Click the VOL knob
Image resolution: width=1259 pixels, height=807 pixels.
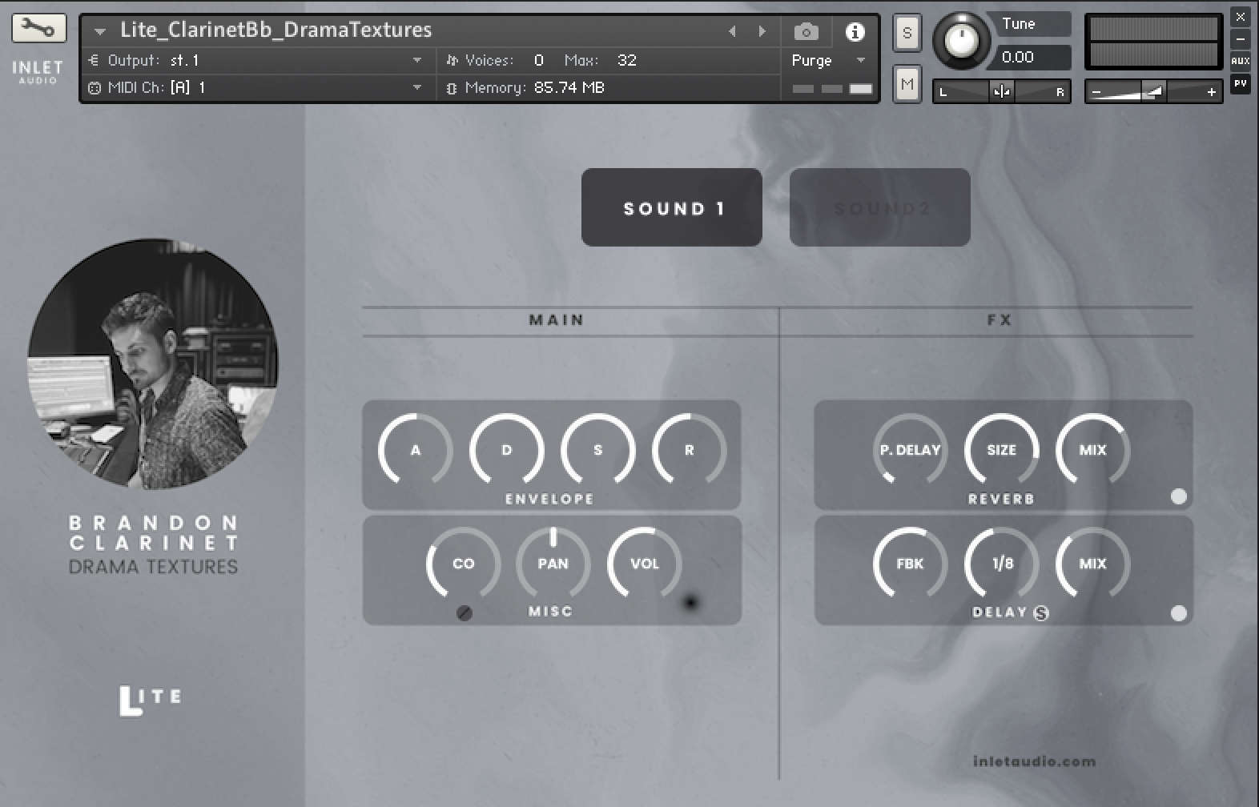point(644,563)
